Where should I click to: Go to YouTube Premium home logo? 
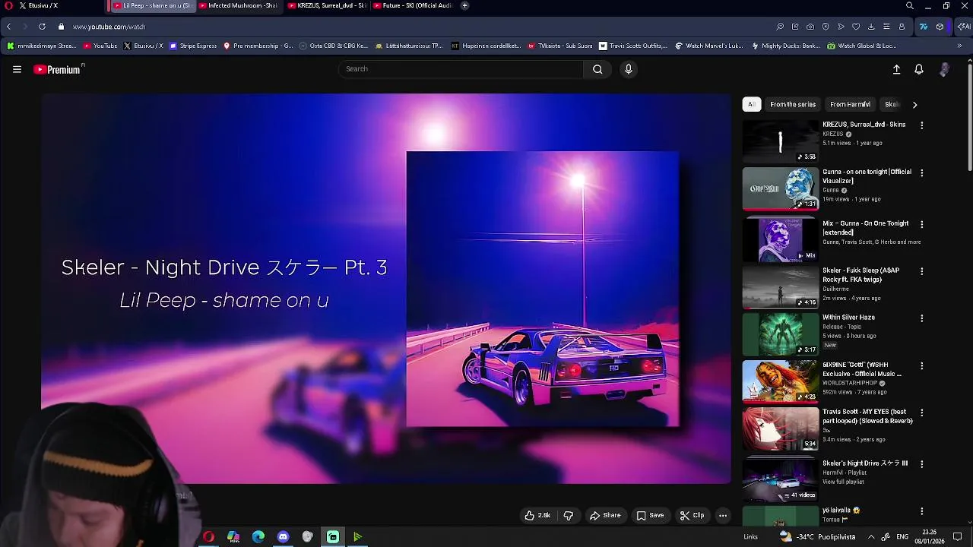[x=59, y=69]
